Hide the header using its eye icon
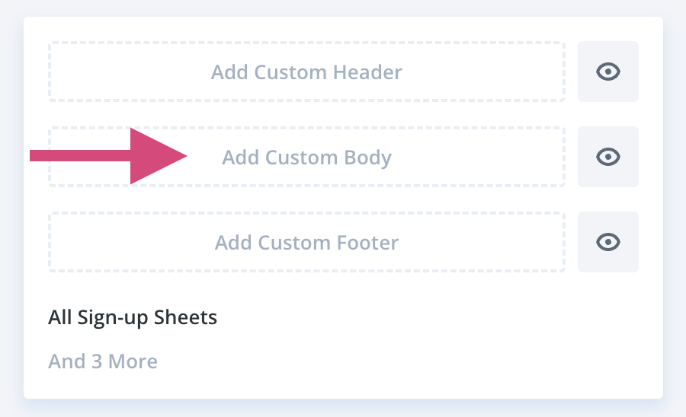This screenshot has height=417, width=686. (607, 72)
